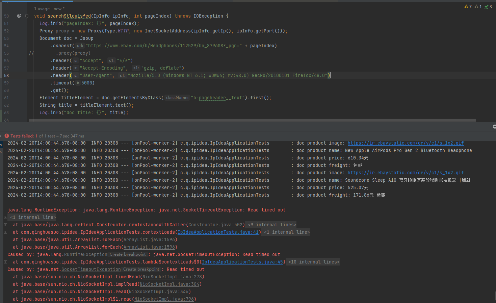Click the editor horizontal scrollbar
Screen dimensions: 496x303
pyautogui.click(x=252, y=120)
